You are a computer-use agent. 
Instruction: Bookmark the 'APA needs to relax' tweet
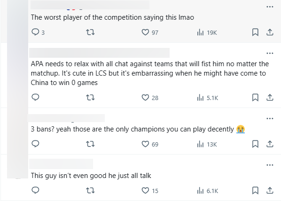pyautogui.click(x=255, y=98)
